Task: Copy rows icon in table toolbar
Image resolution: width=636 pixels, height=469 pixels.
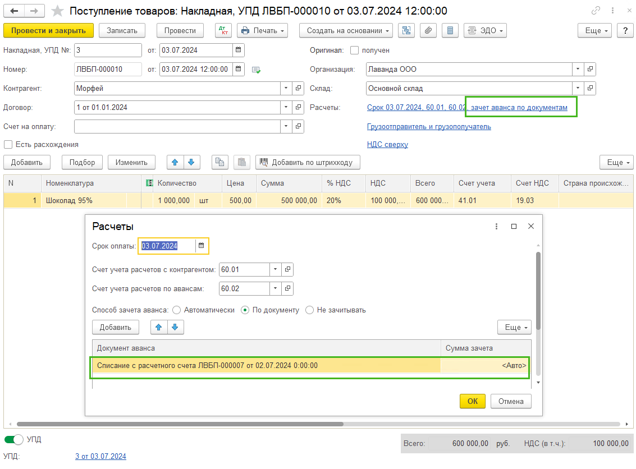Action: point(220,162)
